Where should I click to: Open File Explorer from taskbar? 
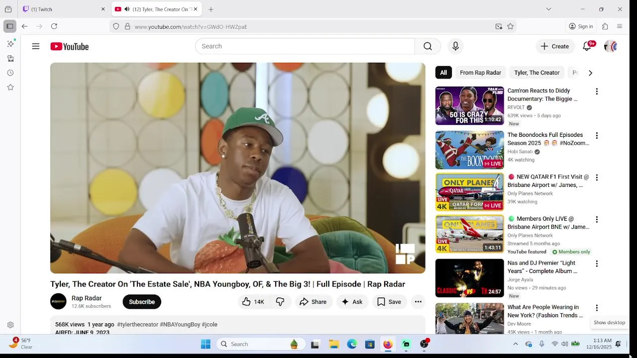click(334, 344)
